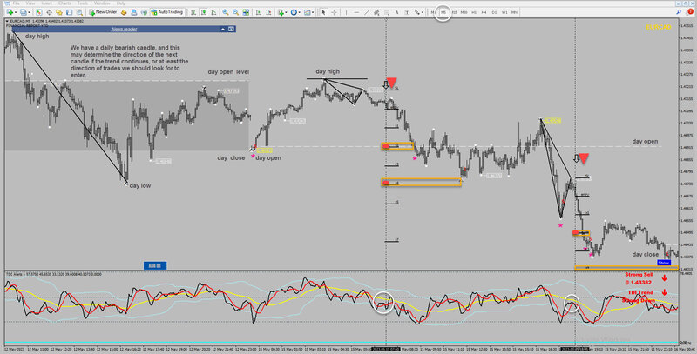Zoom out on the chart

[235, 12]
